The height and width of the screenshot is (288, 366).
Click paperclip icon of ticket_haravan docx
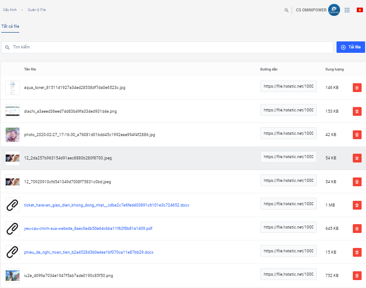pos(12,205)
